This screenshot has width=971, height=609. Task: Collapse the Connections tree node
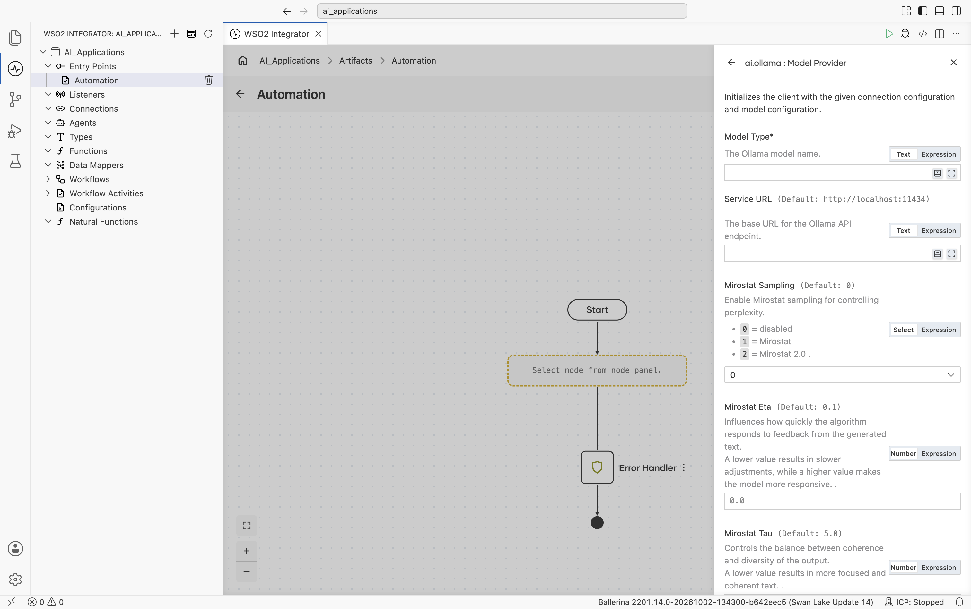[48, 109]
